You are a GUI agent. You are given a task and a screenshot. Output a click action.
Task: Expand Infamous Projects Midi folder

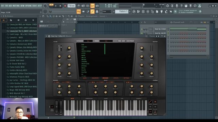(18, 77)
